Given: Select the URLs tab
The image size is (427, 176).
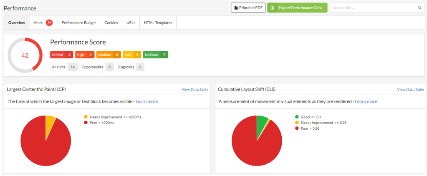Looking at the screenshot, I should tap(131, 23).
